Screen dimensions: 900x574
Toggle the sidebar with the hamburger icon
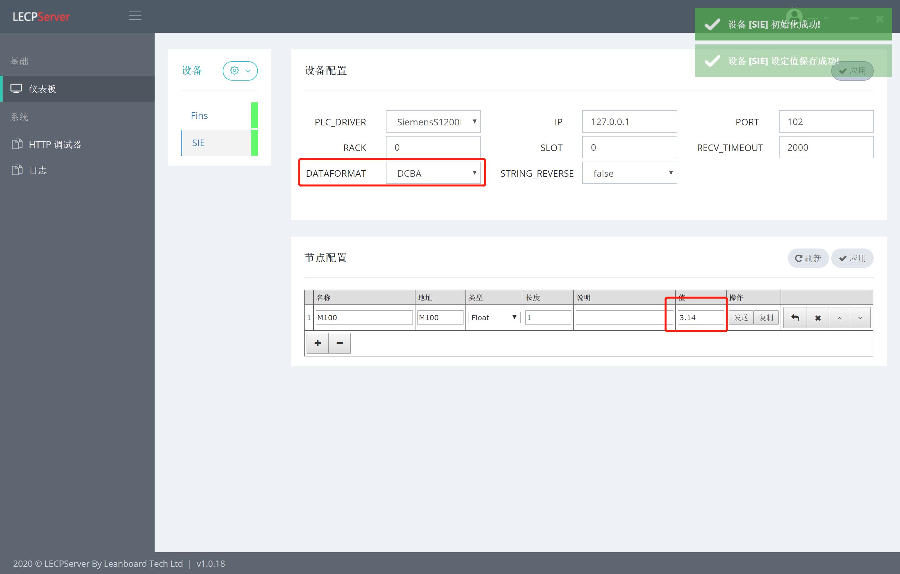tap(135, 16)
